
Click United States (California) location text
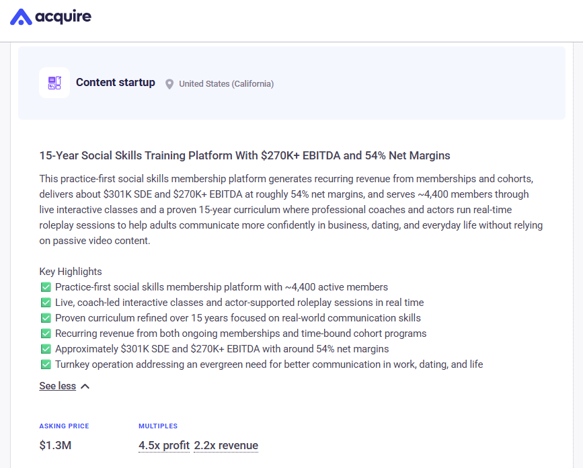tap(227, 84)
